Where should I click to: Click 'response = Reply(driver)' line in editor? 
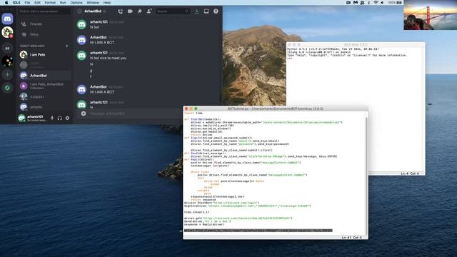204,224
